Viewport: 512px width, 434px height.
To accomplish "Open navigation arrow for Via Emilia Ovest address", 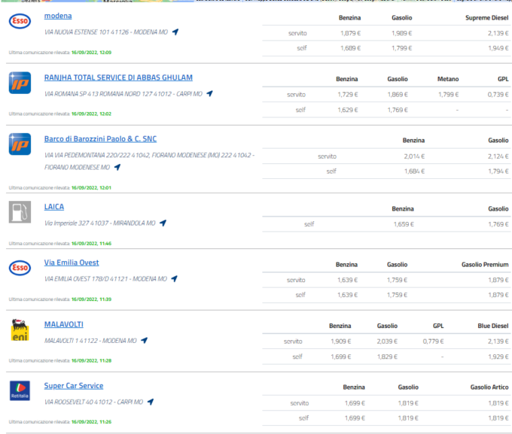I will [175, 278].
